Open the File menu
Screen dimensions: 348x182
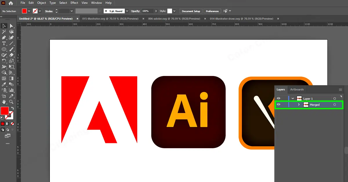23,3
